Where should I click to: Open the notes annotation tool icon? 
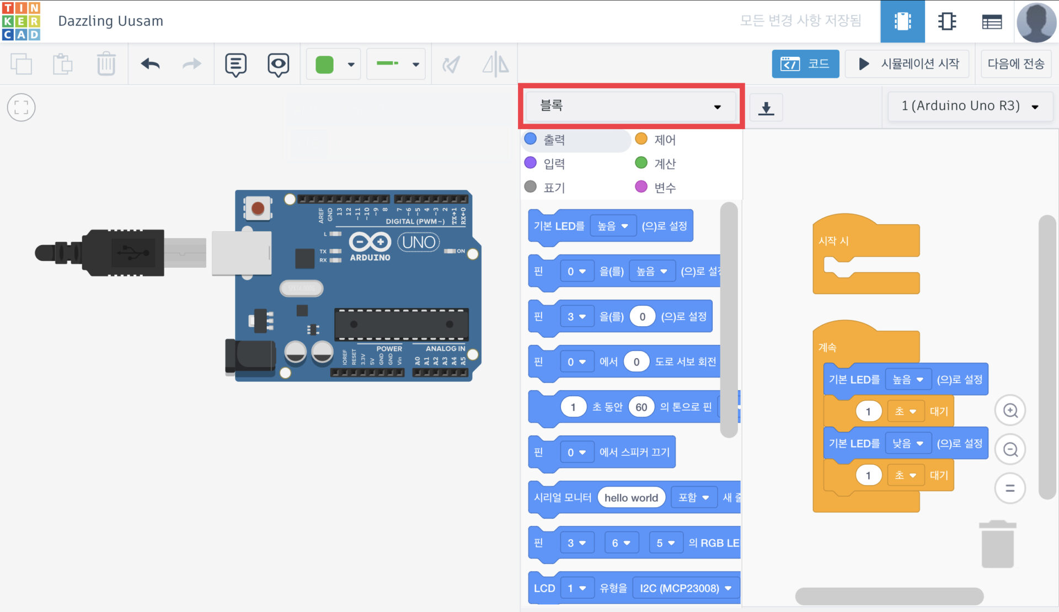pyautogui.click(x=236, y=65)
